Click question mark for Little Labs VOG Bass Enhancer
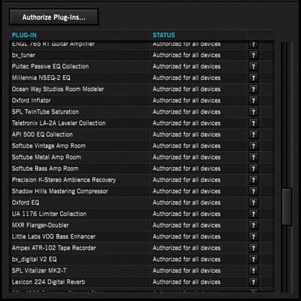This screenshot has width=301, height=301. tap(254, 236)
